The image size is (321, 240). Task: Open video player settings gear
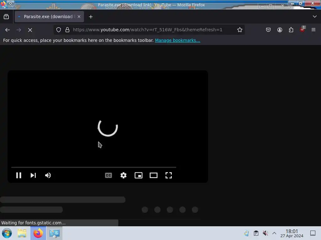coord(124,175)
